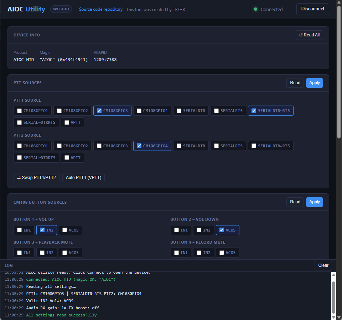Image resolution: width=342 pixels, height=320 pixels.
Task: Read the CM108 Button Sources settings
Action: tap(295, 202)
